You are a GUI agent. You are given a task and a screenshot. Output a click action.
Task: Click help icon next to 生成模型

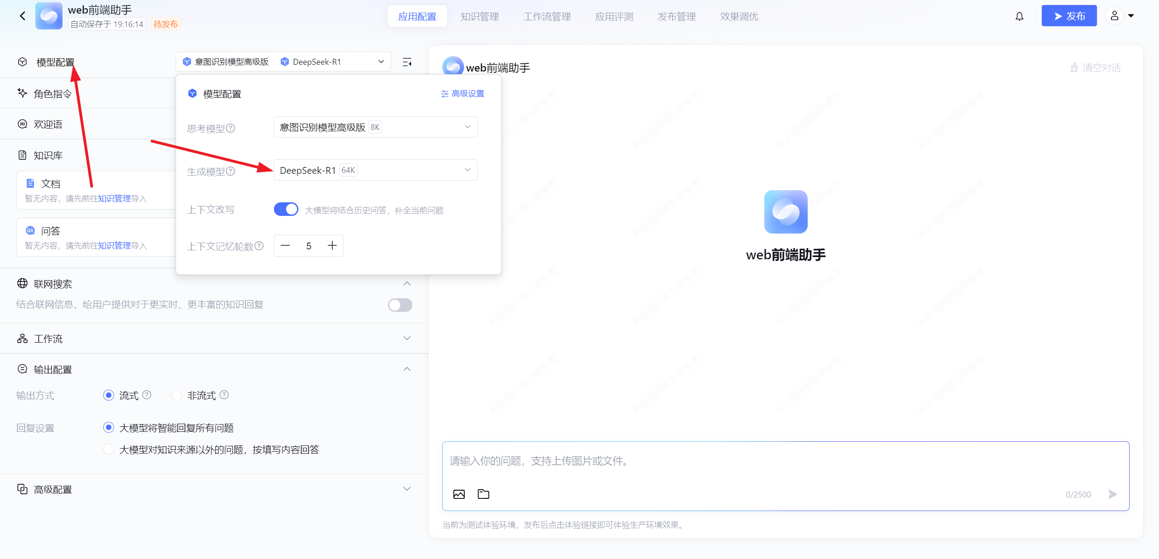tap(230, 171)
